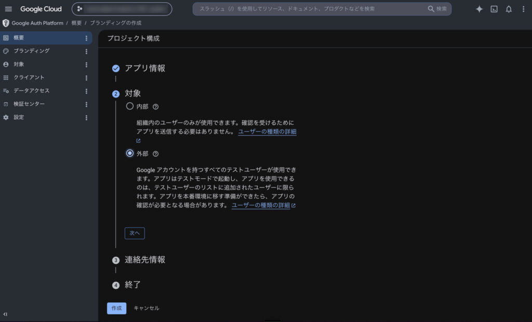Click the データアクセス icon in sidebar
Image resolution: width=532 pixels, height=322 pixels.
pos(6,91)
